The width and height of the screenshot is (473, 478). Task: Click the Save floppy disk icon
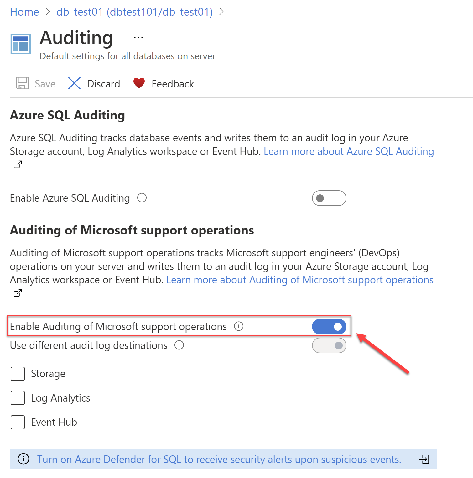point(22,83)
